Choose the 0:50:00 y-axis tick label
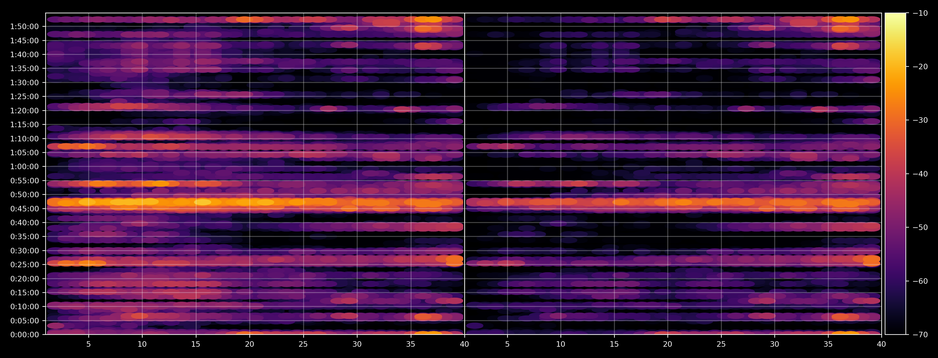The image size is (938, 358). click(x=24, y=195)
